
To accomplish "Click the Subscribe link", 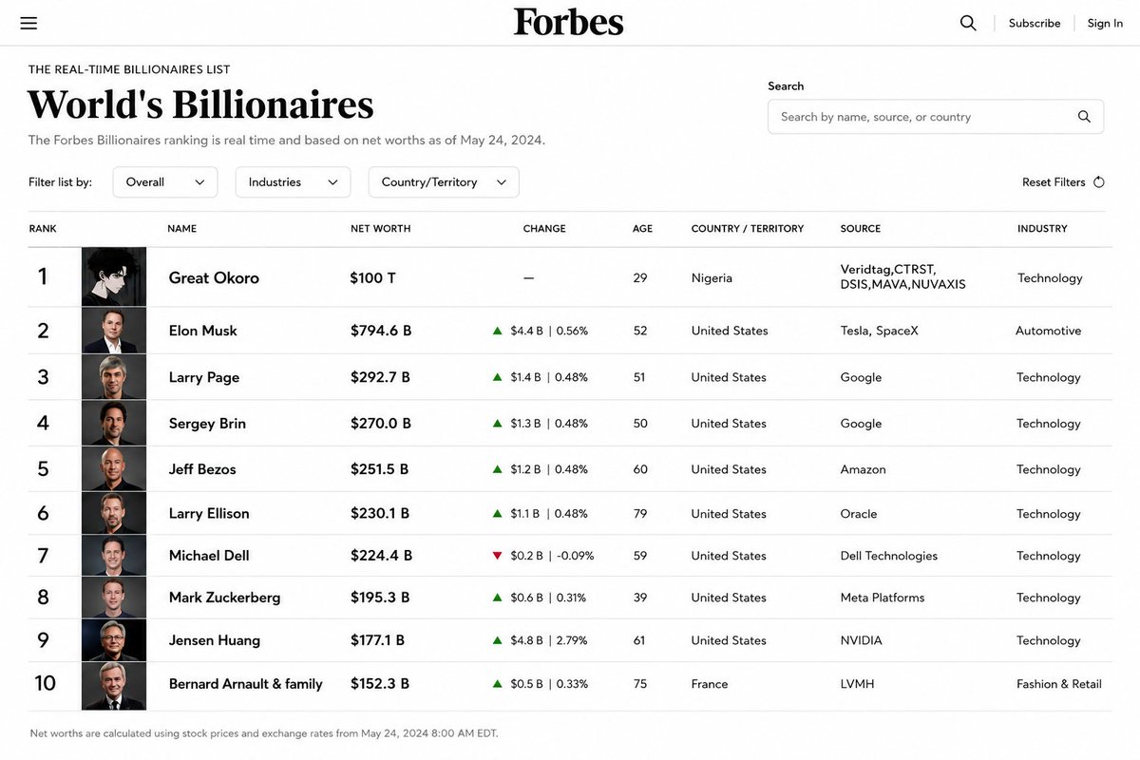I will point(1035,23).
